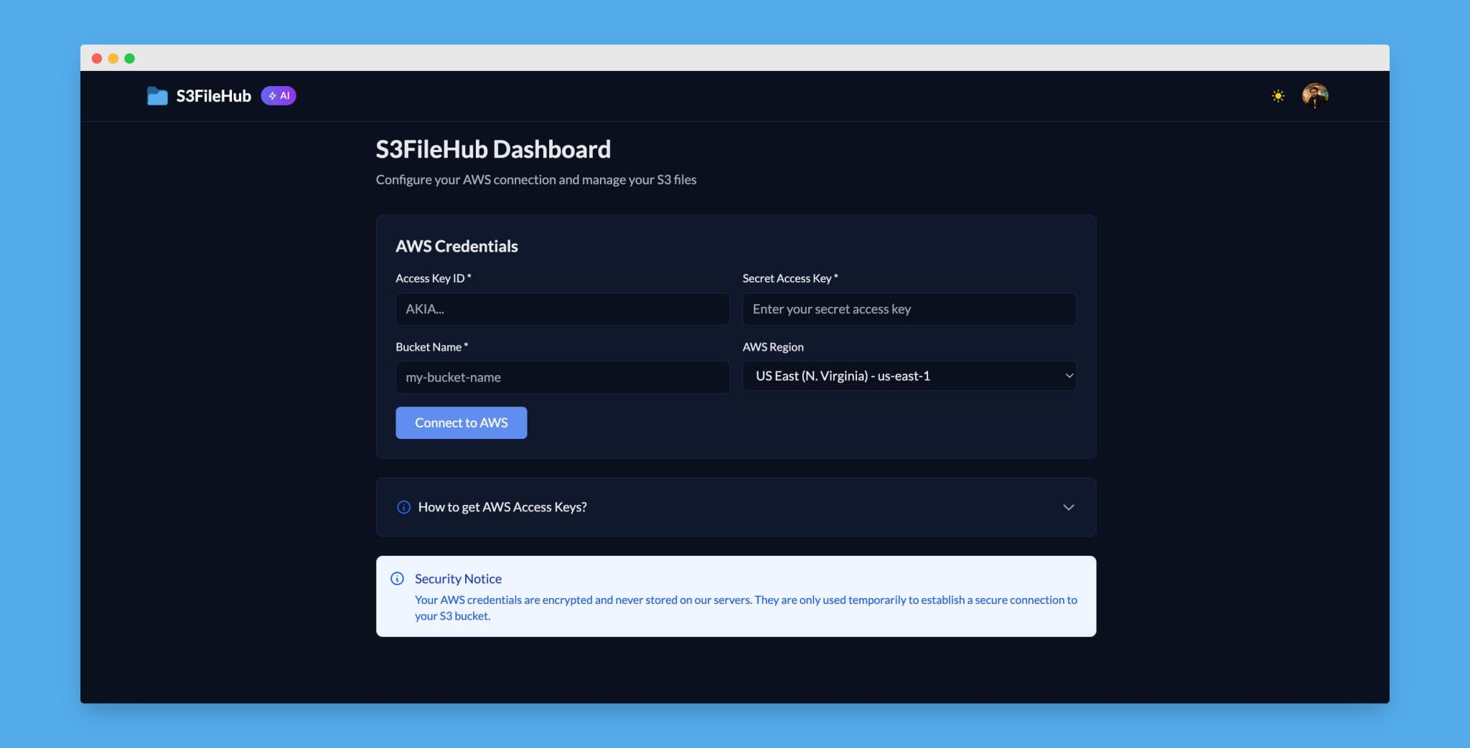Screen dimensions: 1470x748
Task: Click the Connect to AWS button
Action: pos(462,423)
